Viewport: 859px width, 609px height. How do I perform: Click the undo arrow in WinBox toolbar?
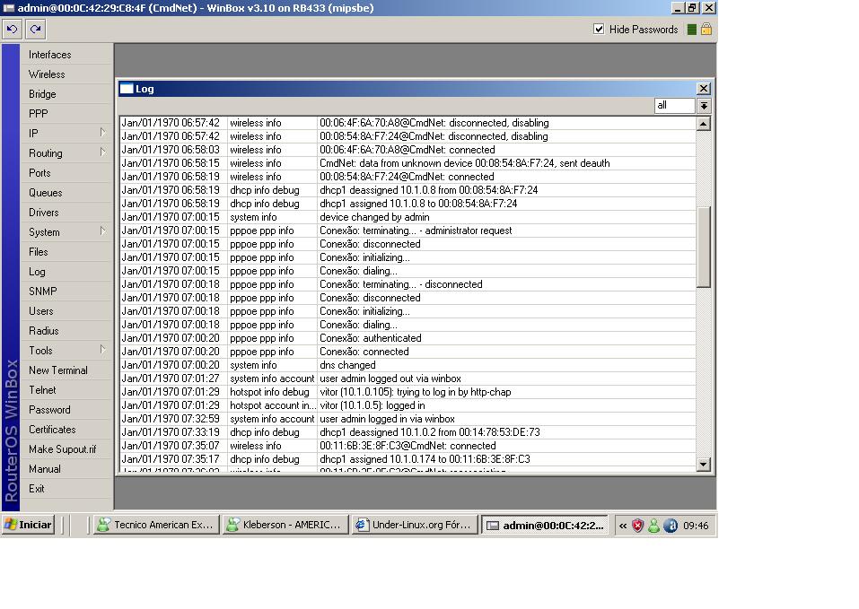click(x=12, y=29)
